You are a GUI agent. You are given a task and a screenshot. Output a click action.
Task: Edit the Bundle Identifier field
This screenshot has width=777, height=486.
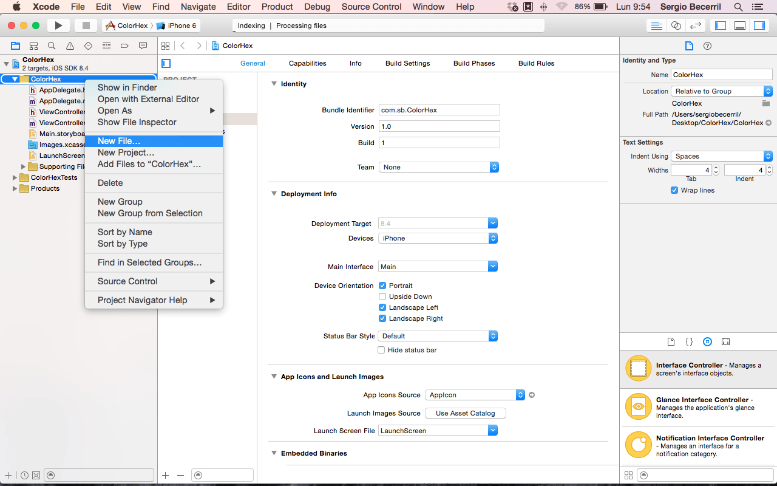[439, 110]
